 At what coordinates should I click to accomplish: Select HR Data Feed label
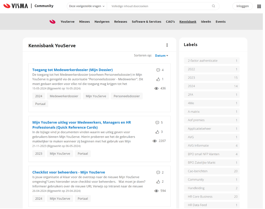212,205
